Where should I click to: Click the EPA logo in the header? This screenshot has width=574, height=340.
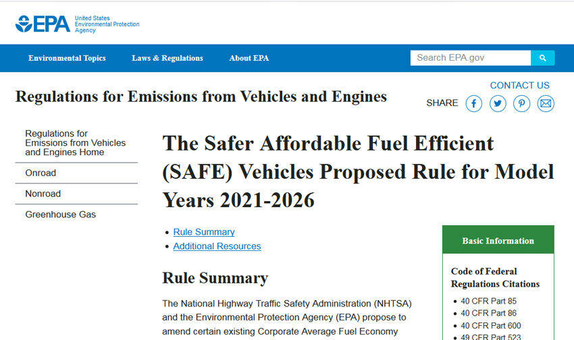tap(43, 24)
